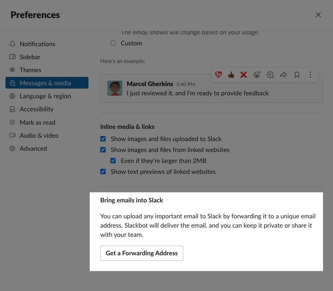Select the Messages & media tab

[x=47, y=83]
